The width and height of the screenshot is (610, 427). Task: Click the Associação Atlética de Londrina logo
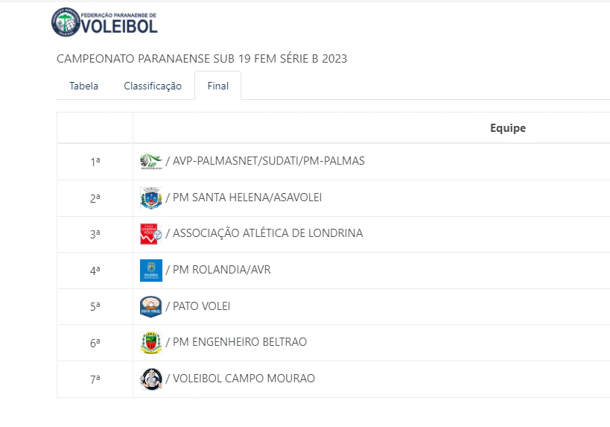(x=150, y=233)
